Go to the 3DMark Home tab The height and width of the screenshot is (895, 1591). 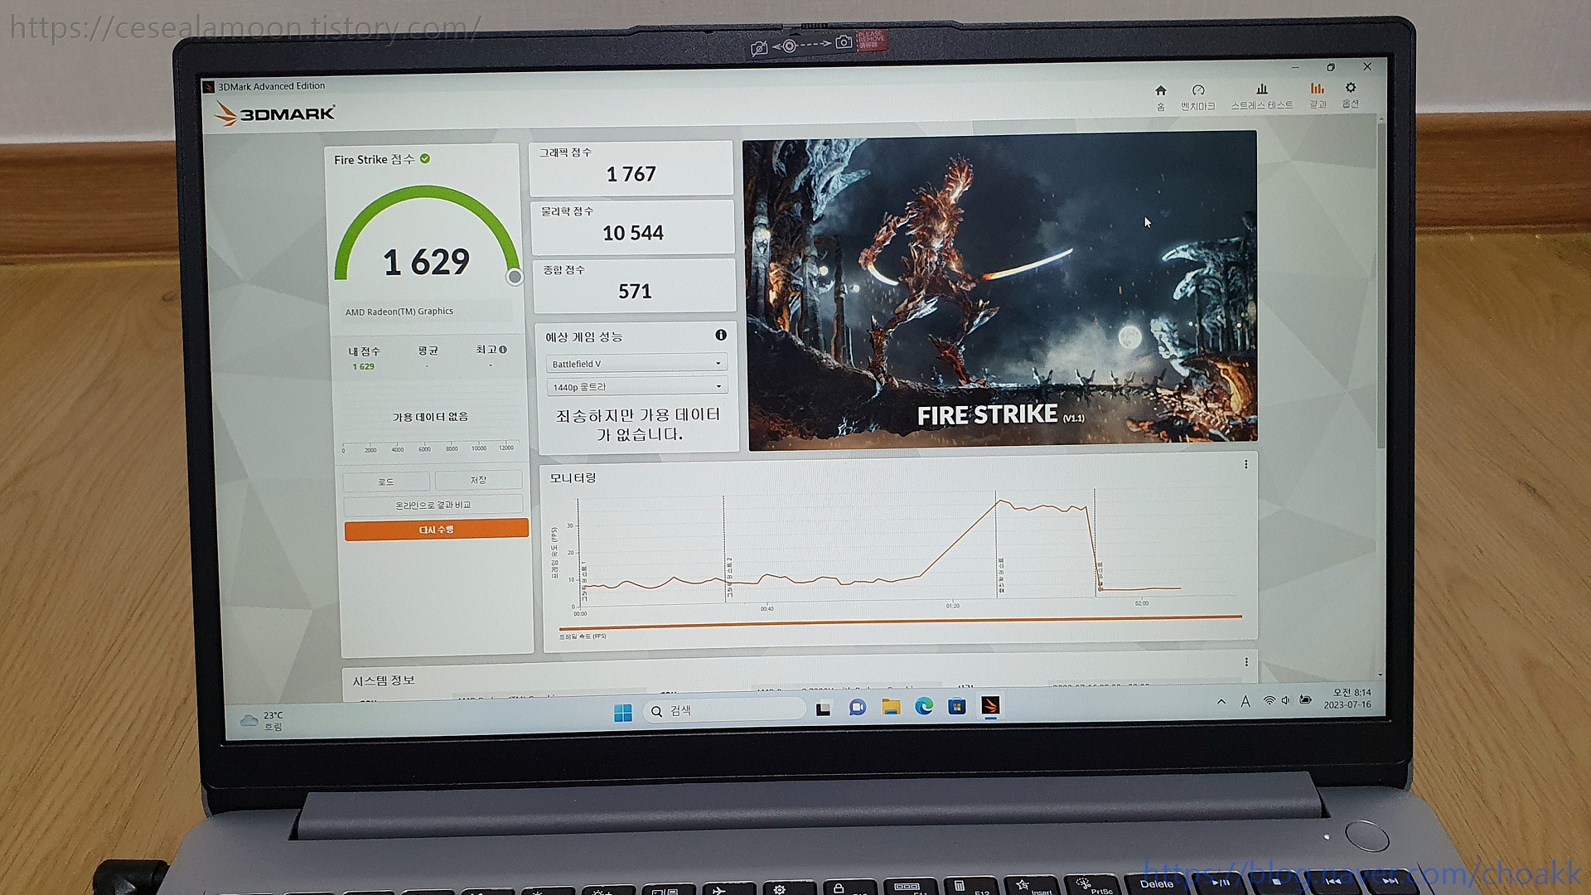[1161, 96]
